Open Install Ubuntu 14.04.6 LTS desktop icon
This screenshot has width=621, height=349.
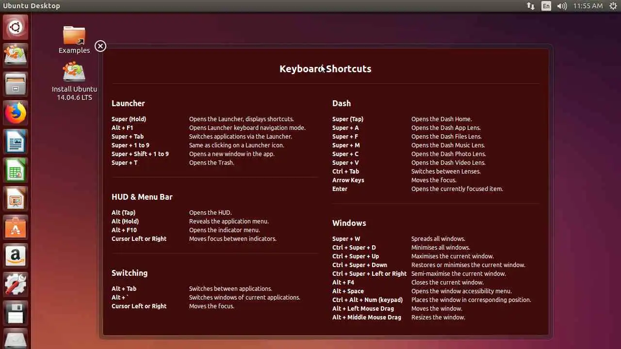click(x=74, y=81)
